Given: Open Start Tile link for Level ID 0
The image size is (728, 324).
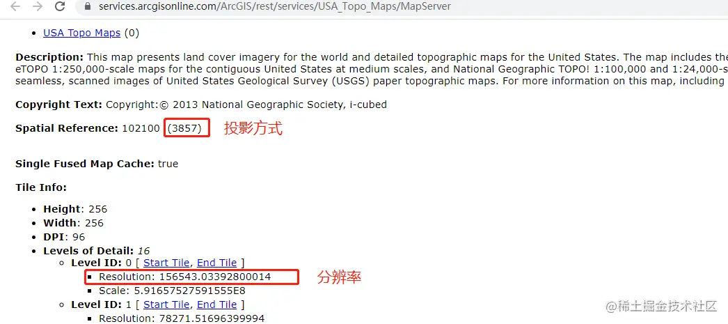Looking at the screenshot, I should click(166, 263).
